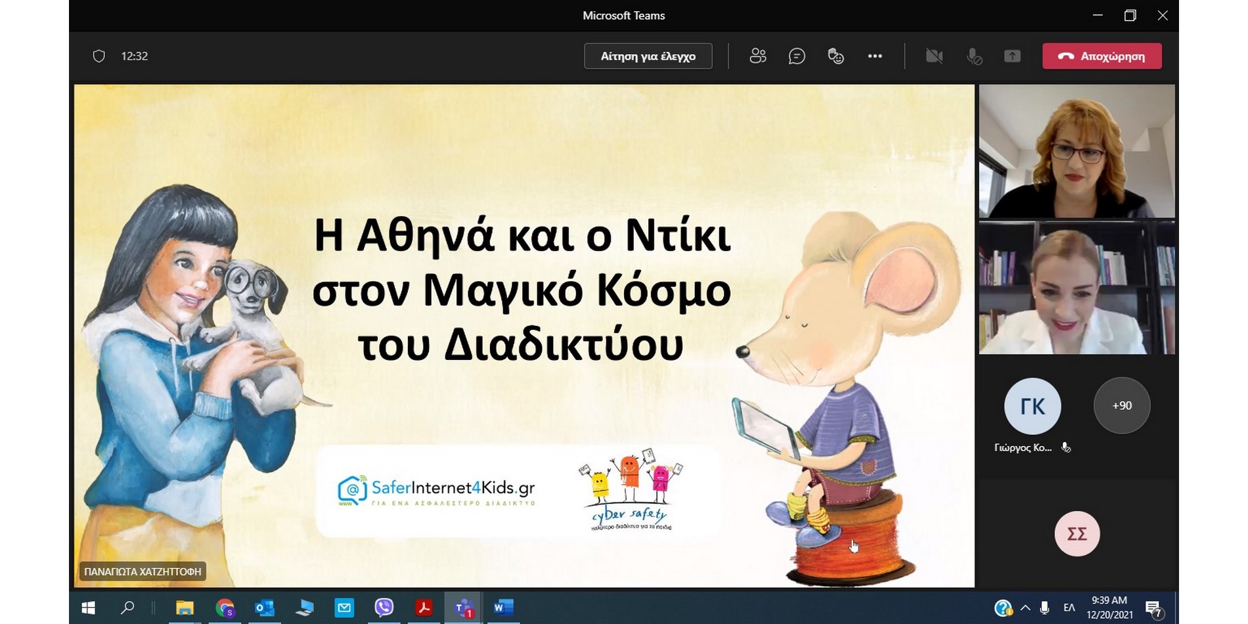Open the meeting chat conversation icon
Screen dimensions: 1248x624
(x=797, y=56)
